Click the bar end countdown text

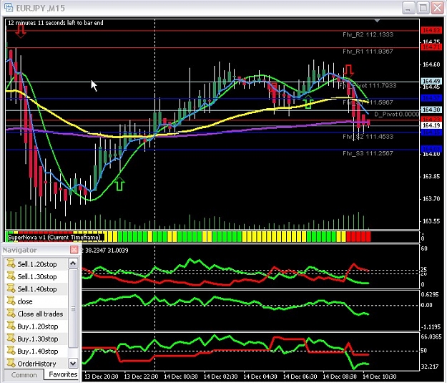(56, 23)
